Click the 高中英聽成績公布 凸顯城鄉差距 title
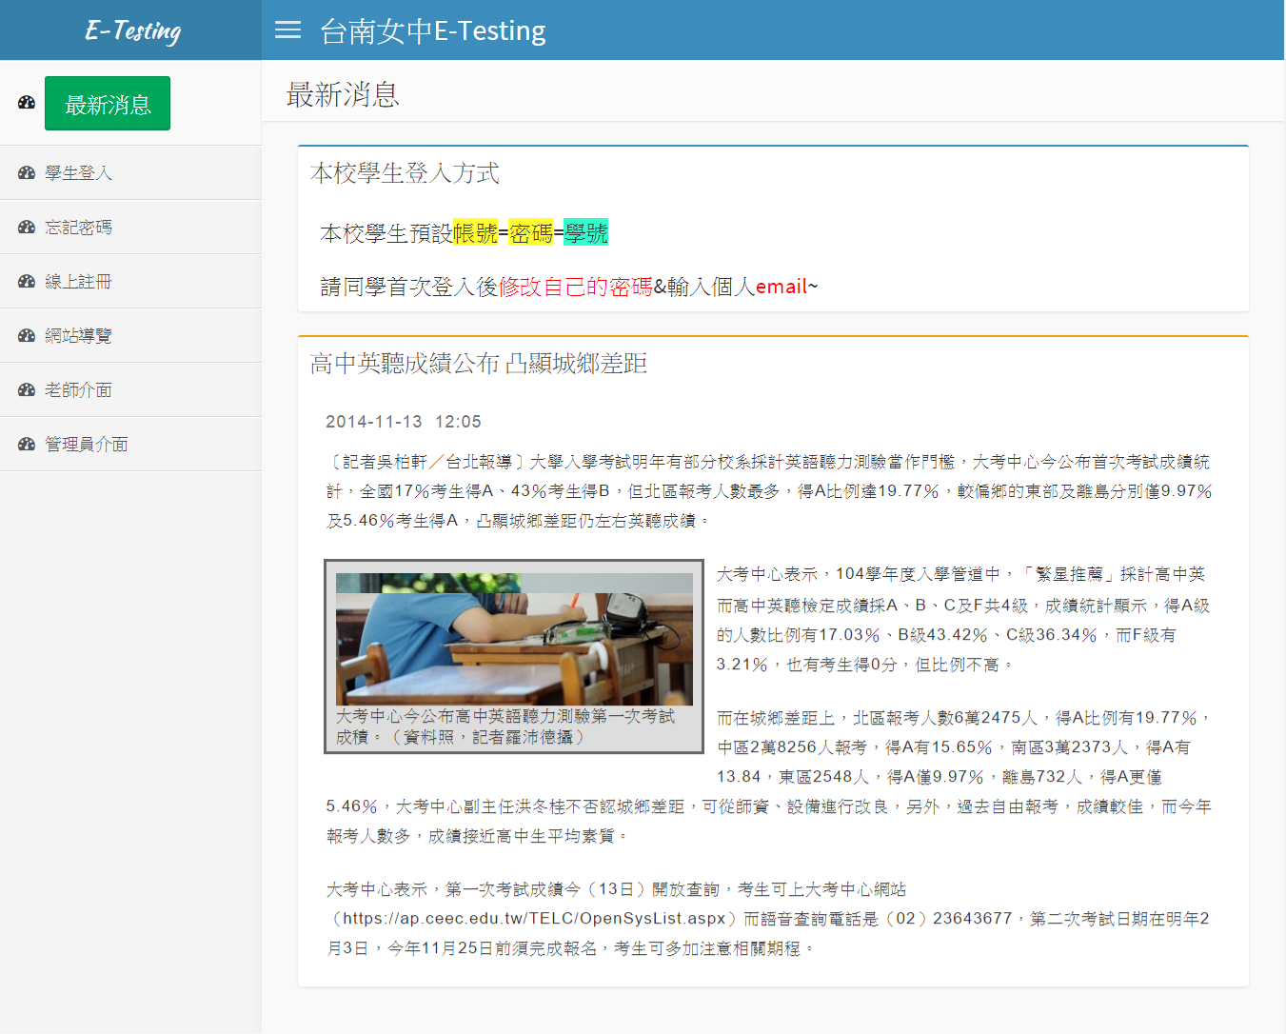Image resolution: width=1286 pixels, height=1034 pixels. [479, 364]
